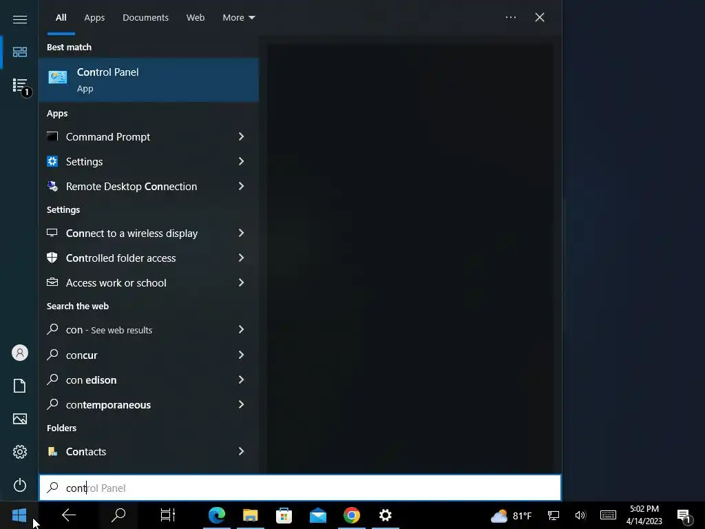The image size is (705, 529).
Task: Open the Control Panel best match
Action: coord(149,80)
